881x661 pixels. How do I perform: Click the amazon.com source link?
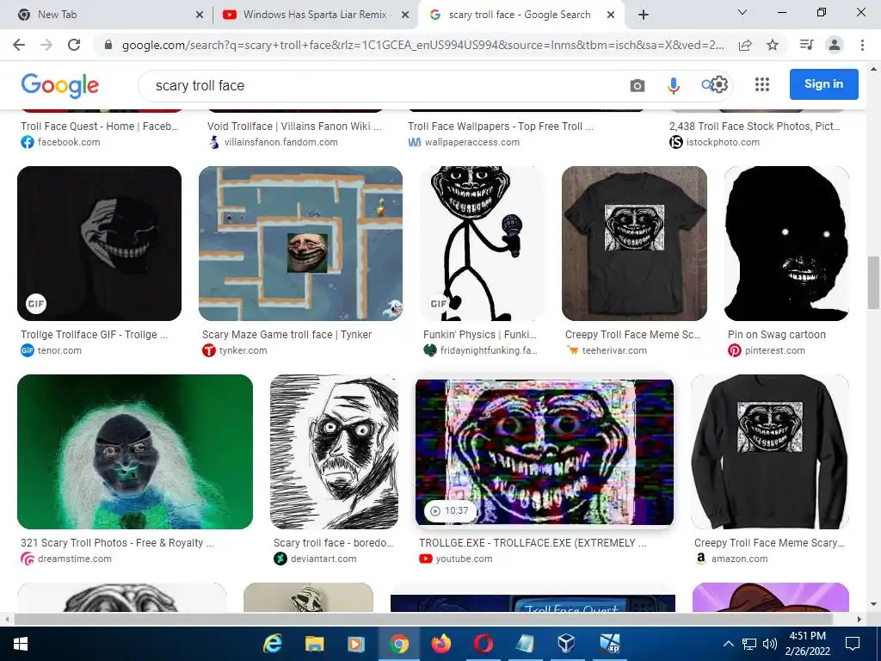coord(739,559)
